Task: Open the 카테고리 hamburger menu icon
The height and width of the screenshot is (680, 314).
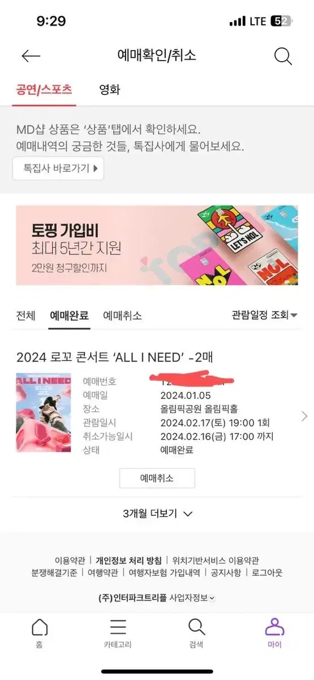Action: tap(118, 627)
